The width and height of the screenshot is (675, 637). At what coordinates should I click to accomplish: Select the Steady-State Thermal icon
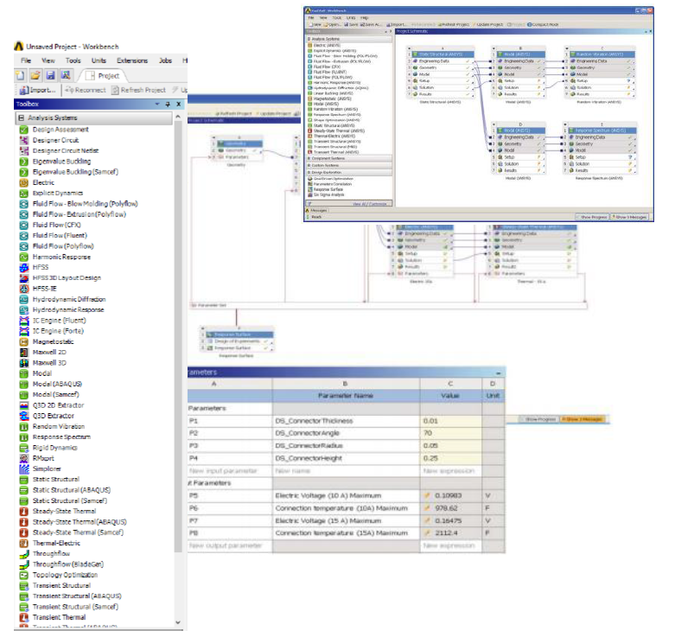pos(24,512)
